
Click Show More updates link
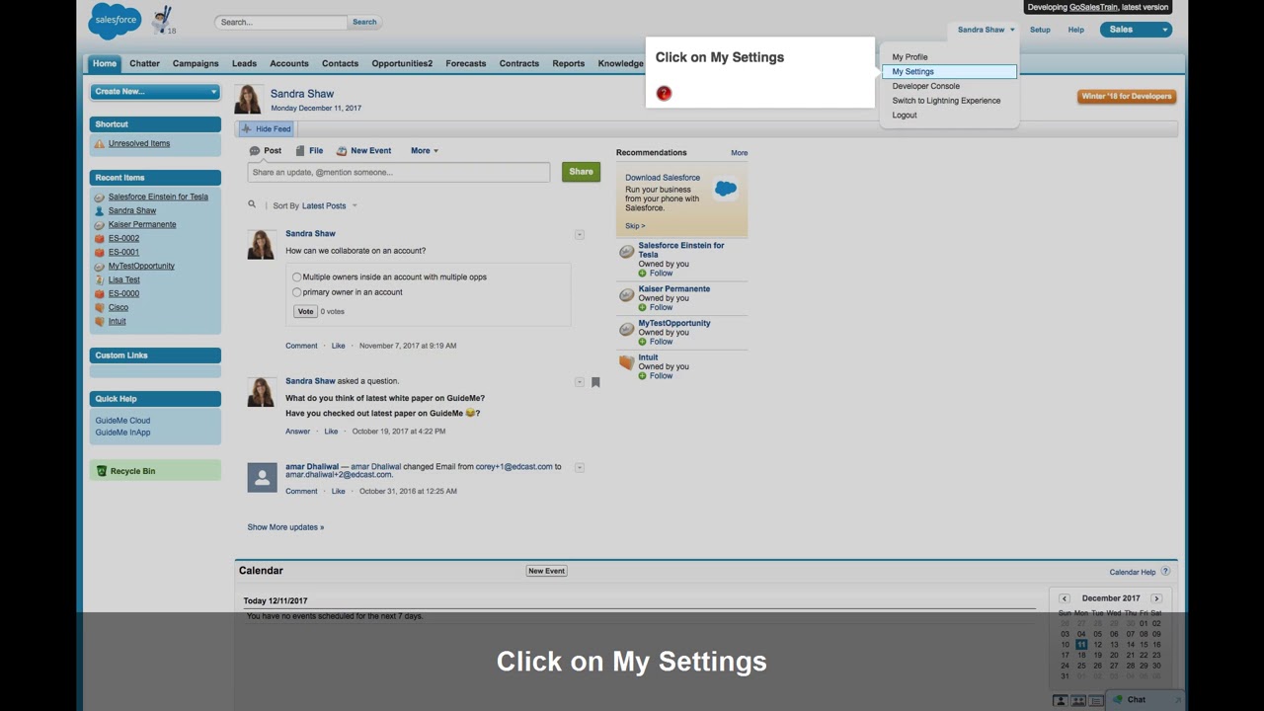(285, 527)
